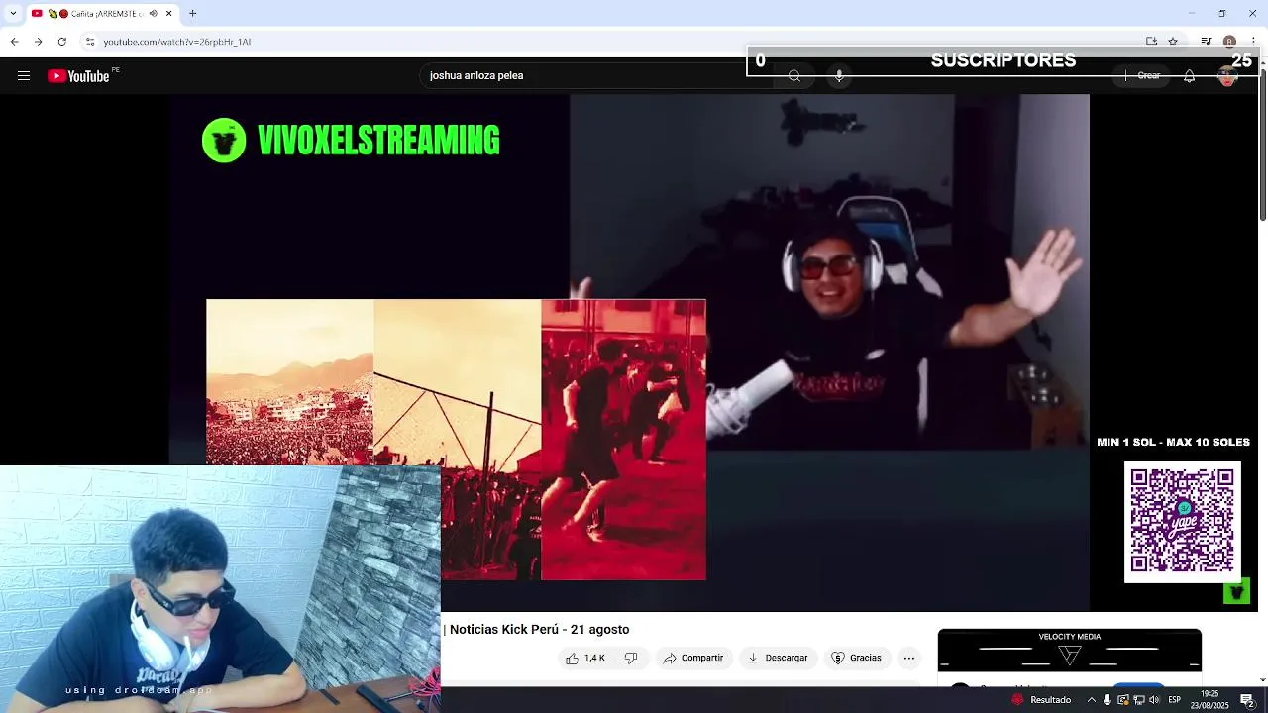View site information icon in address bar
Screen dimensions: 1268x713
pos(90,42)
